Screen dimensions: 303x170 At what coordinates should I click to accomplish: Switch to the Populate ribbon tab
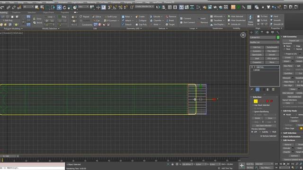65,13
